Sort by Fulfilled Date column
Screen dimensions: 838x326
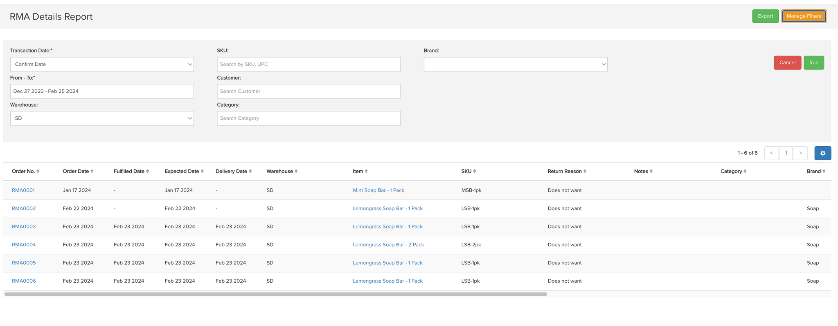(131, 172)
